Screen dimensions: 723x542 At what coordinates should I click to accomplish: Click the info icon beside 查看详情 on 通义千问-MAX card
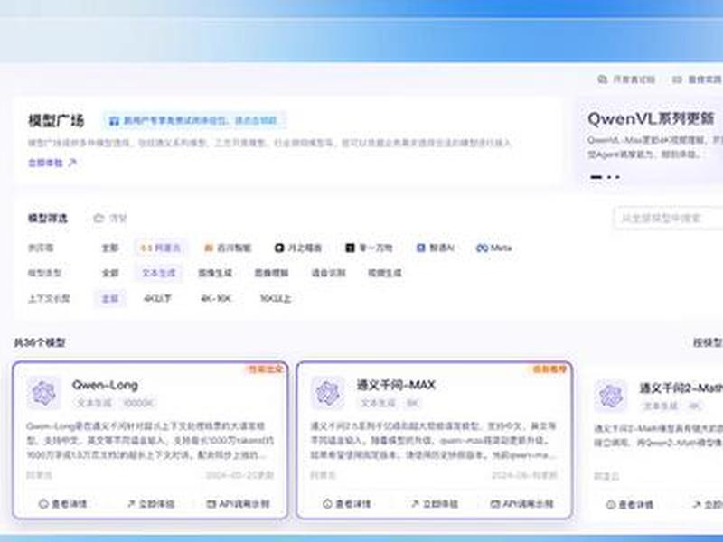(327, 504)
